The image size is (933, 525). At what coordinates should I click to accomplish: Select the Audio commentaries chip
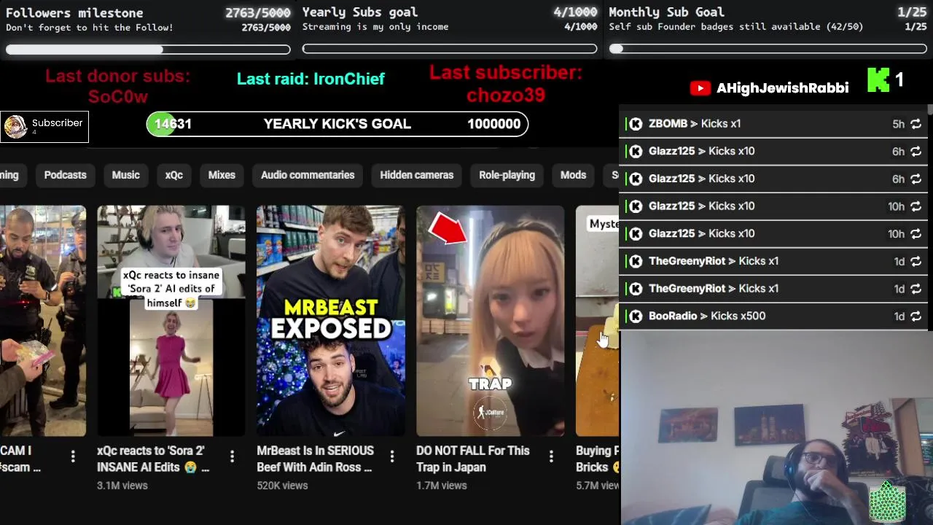pyautogui.click(x=308, y=175)
